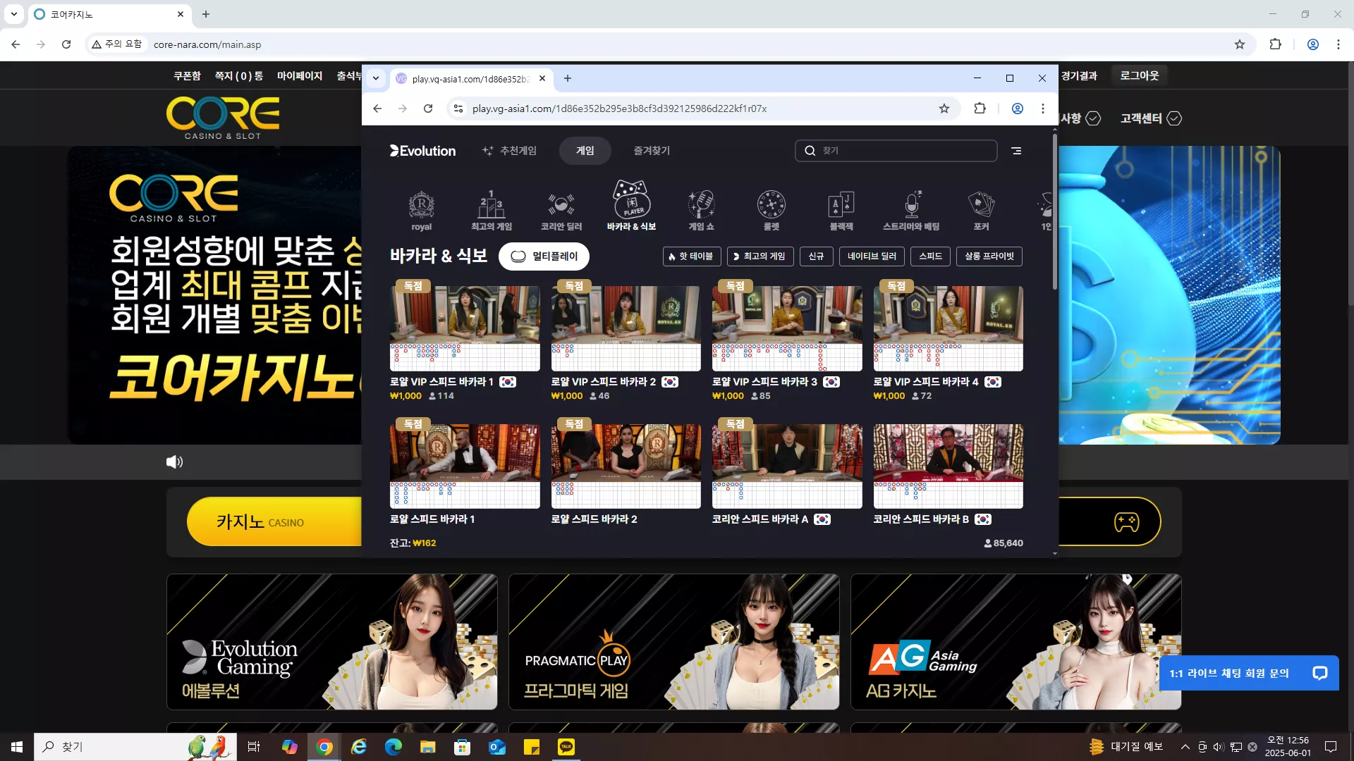Image resolution: width=1354 pixels, height=761 pixels.
Task: Open the main Chrome three-dot menu
Action: pos(1338,44)
